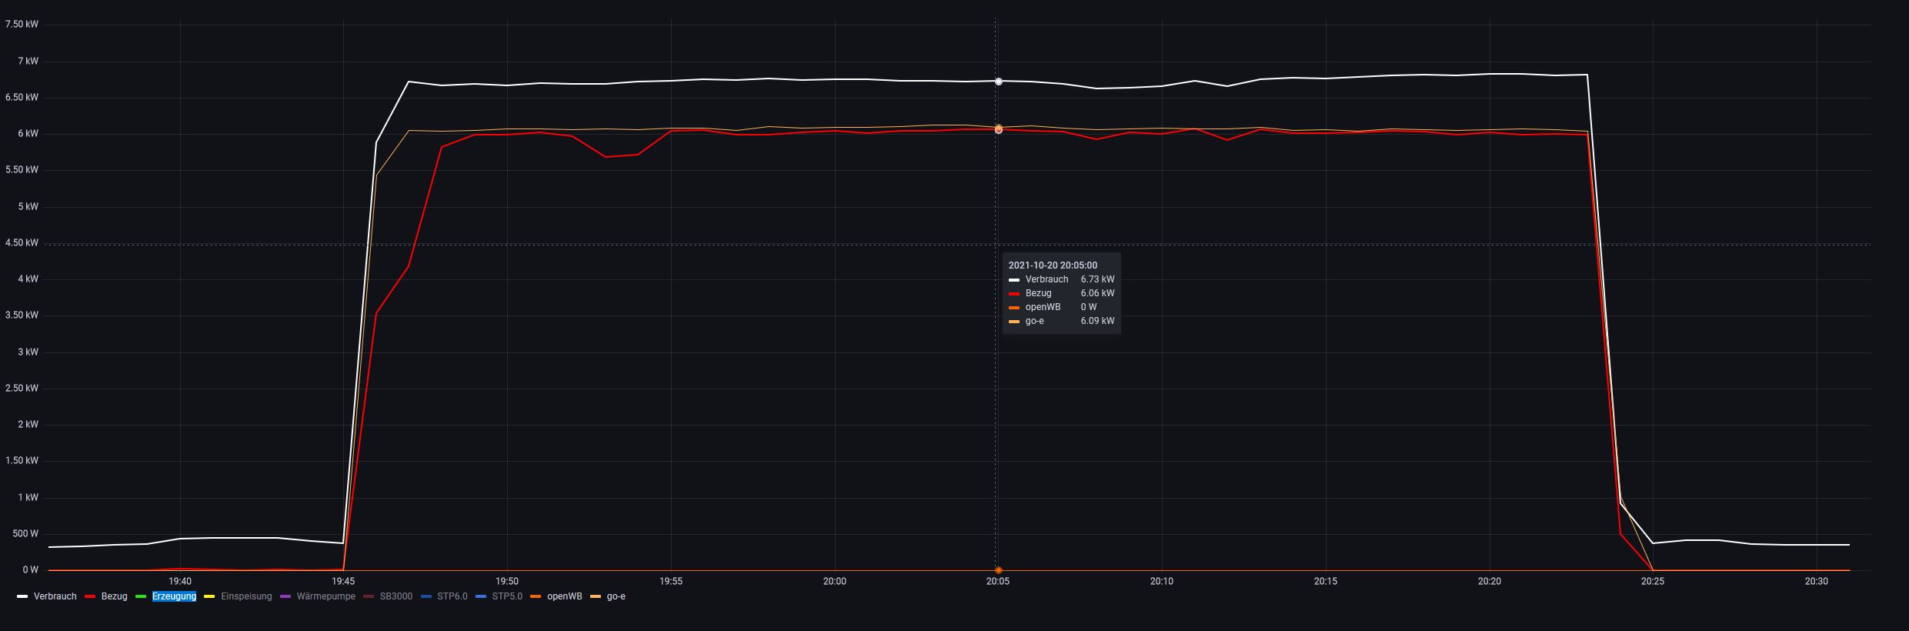Image resolution: width=1909 pixels, height=631 pixels.
Task: Click tooltip value 6.09 kW
Action: point(1097,321)
